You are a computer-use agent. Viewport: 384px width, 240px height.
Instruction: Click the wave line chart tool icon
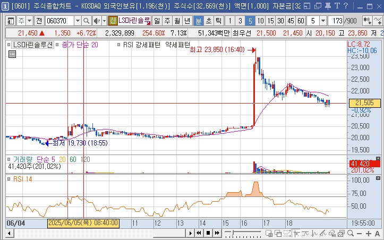coord(314,233)
